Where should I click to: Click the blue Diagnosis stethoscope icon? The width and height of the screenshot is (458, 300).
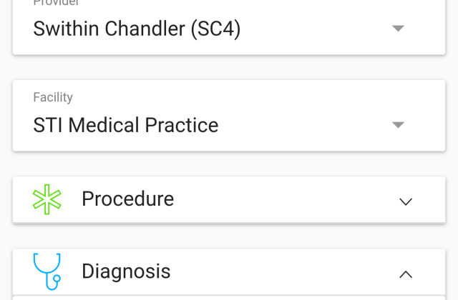(x=47, y=271)
